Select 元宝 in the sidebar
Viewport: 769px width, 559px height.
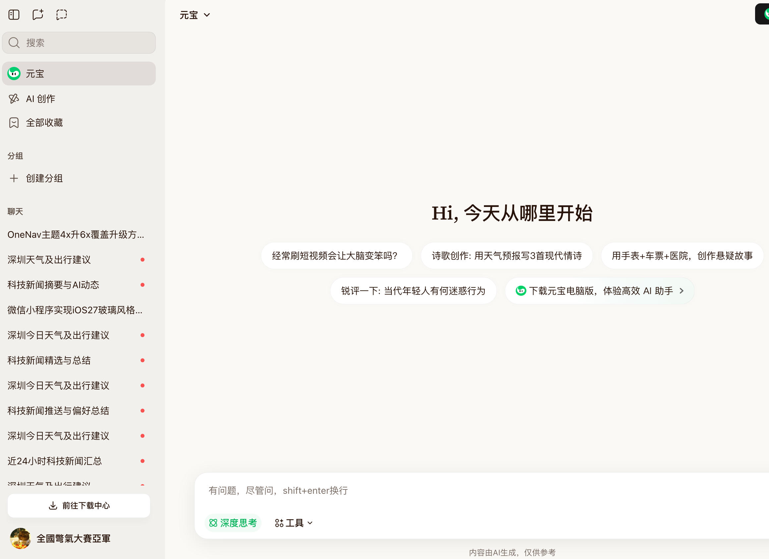click(79, 74)
